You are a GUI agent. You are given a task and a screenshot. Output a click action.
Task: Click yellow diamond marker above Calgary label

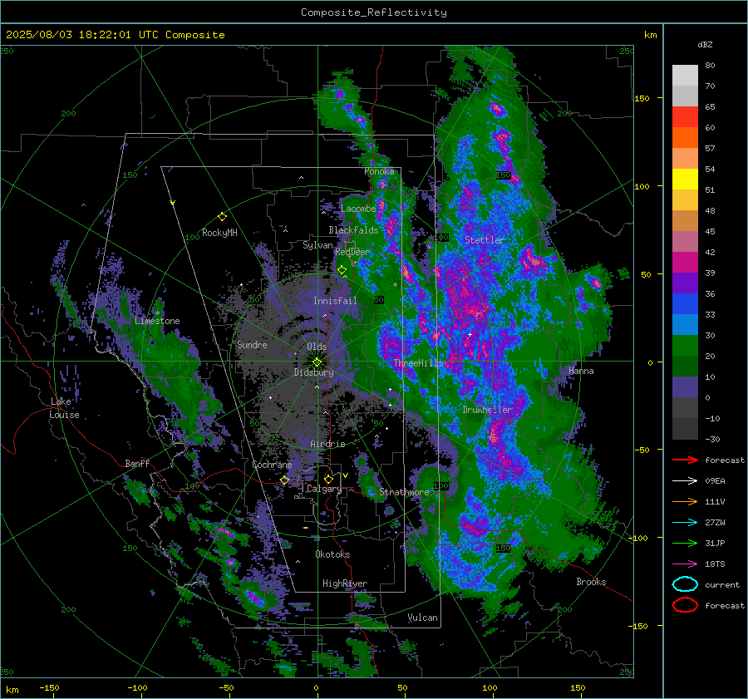(x=328, y=479)
